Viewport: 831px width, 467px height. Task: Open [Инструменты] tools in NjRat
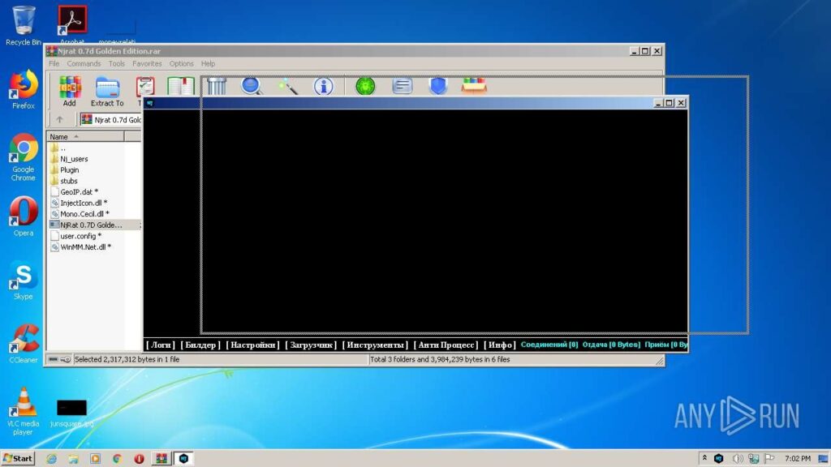pos(375,345)
